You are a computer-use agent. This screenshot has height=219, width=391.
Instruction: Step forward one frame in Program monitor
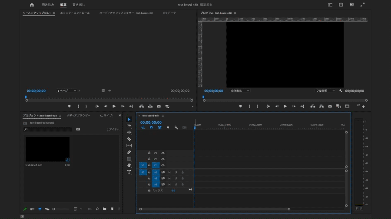pyautogui.click(x=294, y=106)
